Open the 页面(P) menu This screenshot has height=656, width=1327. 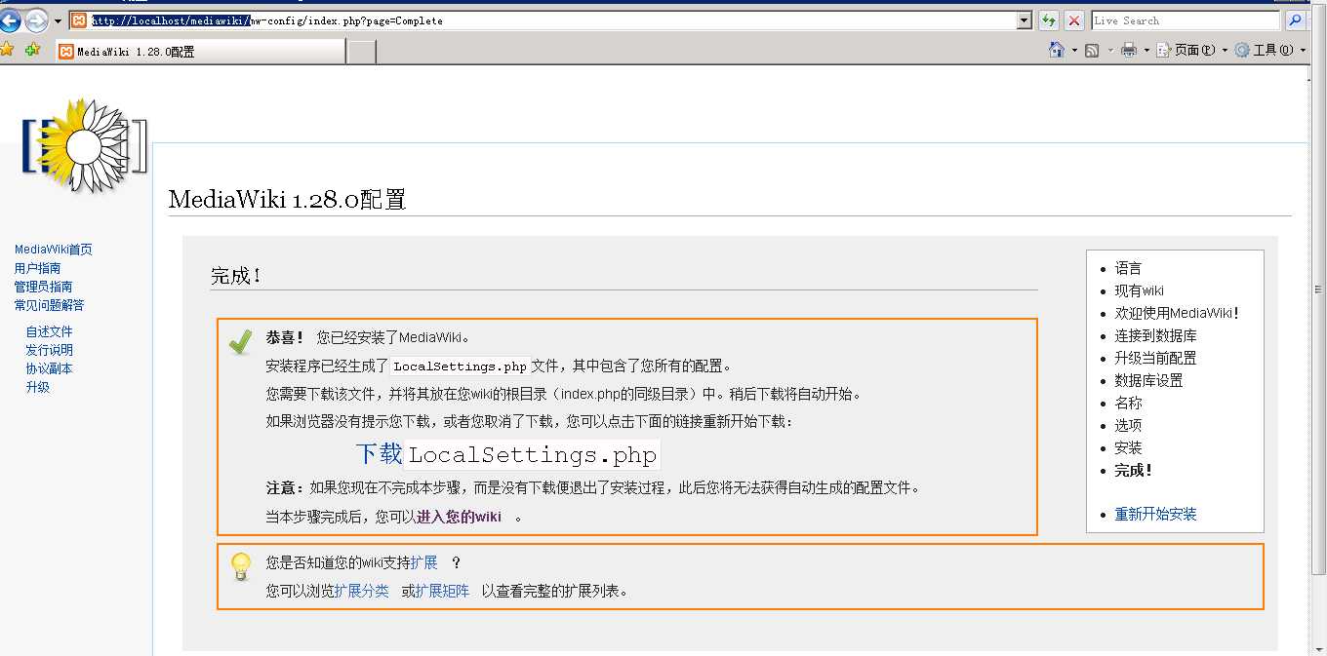point(1191,50)
